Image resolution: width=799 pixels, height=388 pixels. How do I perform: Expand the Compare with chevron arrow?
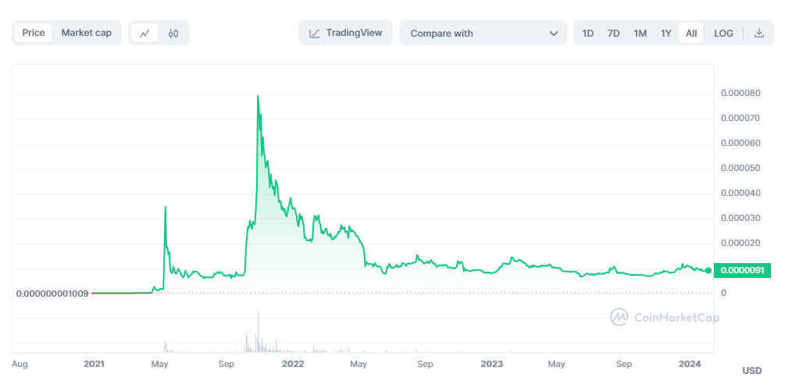[554, 33]
